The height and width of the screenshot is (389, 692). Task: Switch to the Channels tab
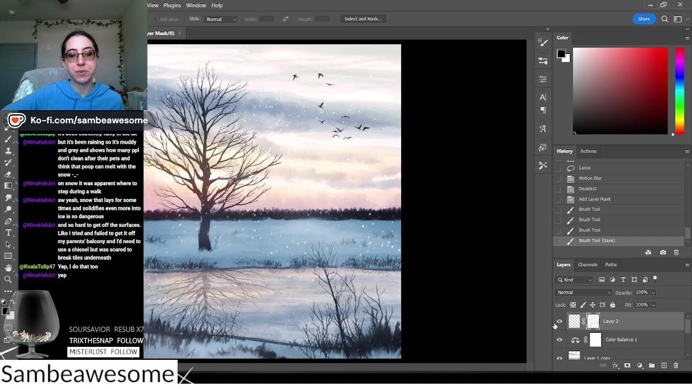coord(588,265)
